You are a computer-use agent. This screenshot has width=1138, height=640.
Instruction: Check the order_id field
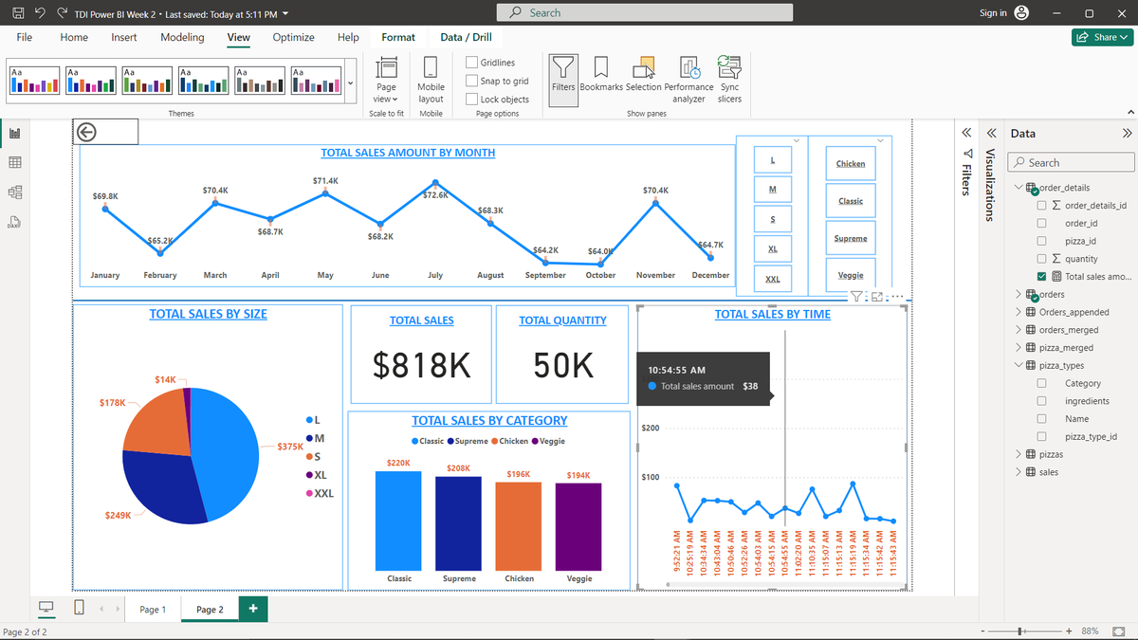pyautogui.click(x=1041, y=224)
